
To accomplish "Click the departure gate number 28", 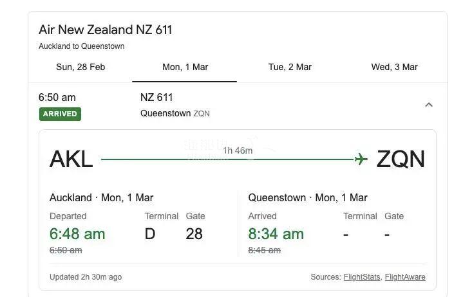I will [194, 234].
